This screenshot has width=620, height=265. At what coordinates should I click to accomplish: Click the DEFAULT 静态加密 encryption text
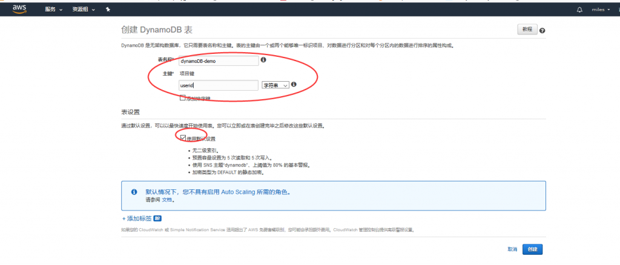[228, 172]
